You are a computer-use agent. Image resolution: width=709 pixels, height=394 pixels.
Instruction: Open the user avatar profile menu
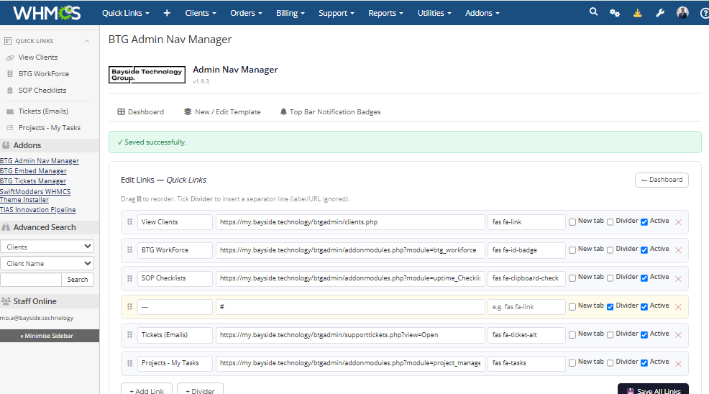point(682,13)
